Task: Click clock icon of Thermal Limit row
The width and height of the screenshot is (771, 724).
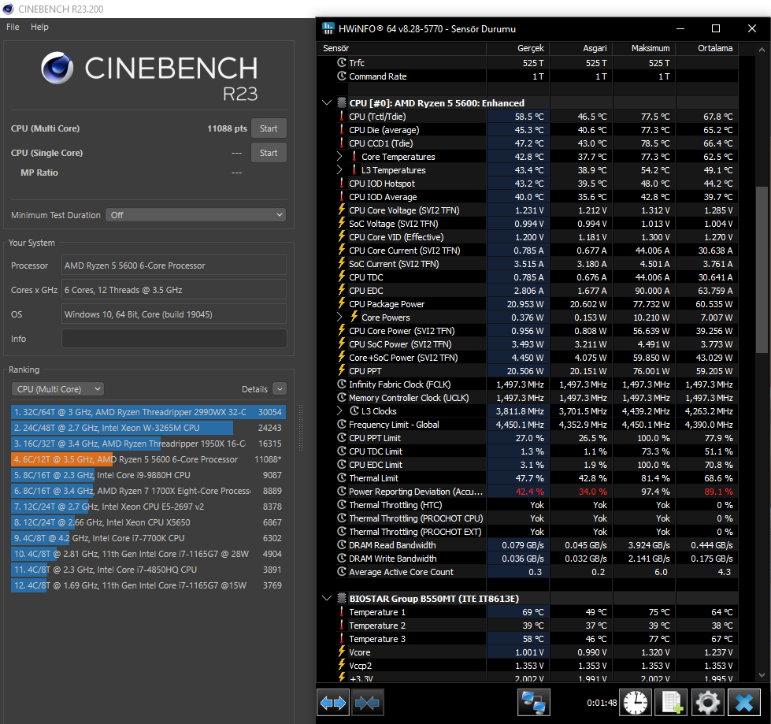Action: pyautogui.click(x=342, y=477)
